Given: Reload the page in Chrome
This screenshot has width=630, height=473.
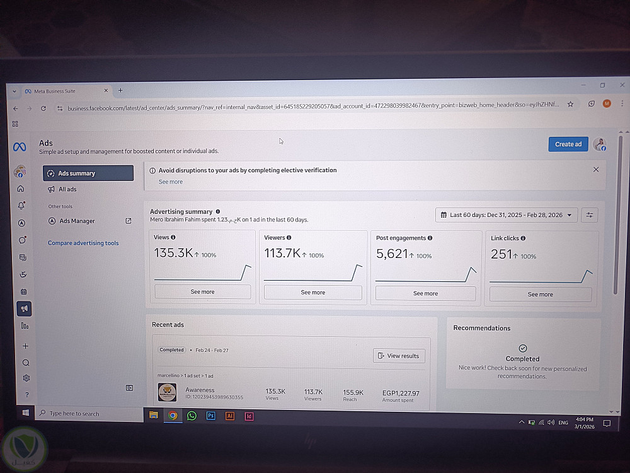Looking at the screenshot, I should click(x=43, y=108).
